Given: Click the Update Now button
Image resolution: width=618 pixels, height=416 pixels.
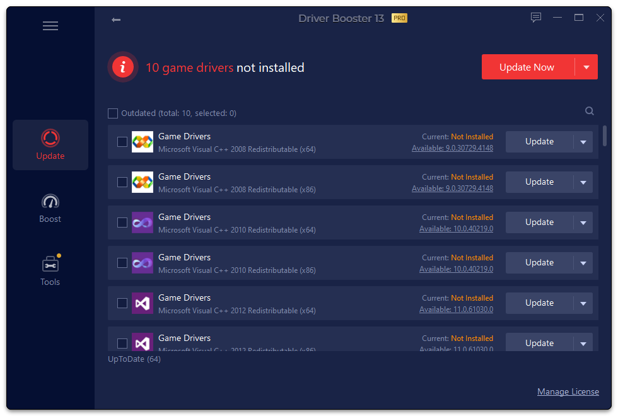Looking at the screenshot, I should point(528,67).
